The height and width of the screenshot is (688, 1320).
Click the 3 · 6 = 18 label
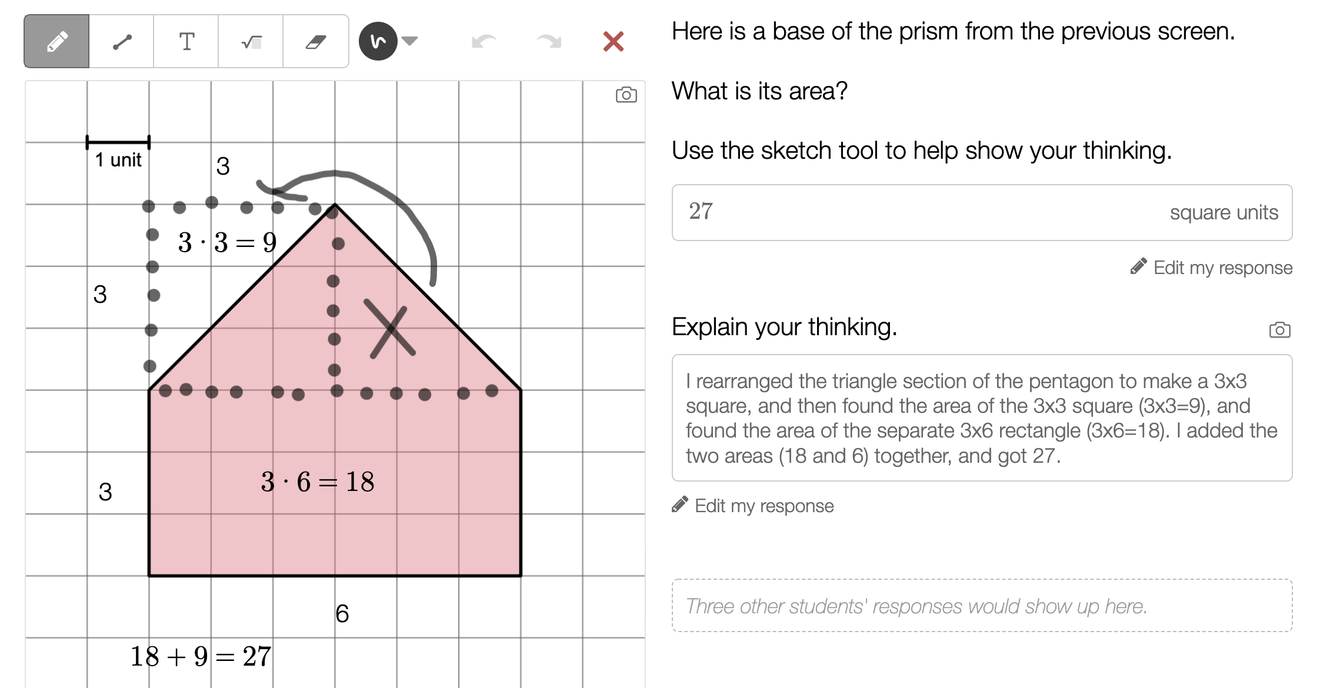pyautogui.click(x=318, y=482)
